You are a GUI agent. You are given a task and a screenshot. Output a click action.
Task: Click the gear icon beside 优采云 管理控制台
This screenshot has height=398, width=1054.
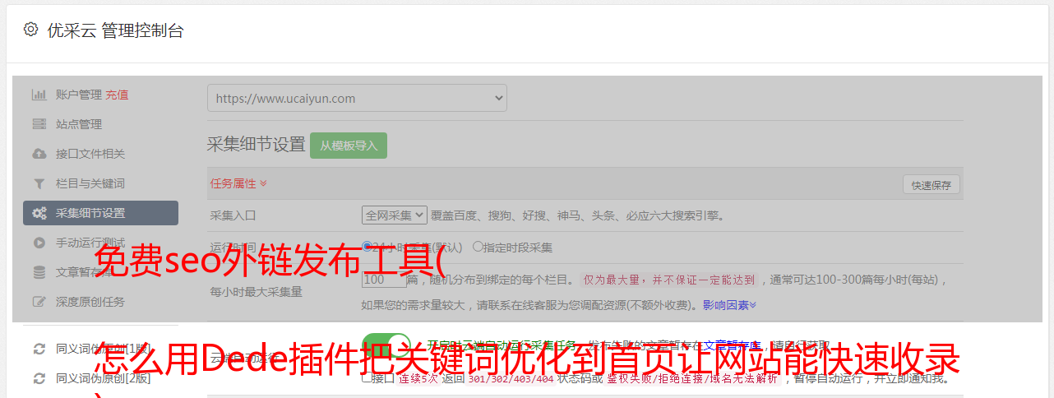[30, 30]
